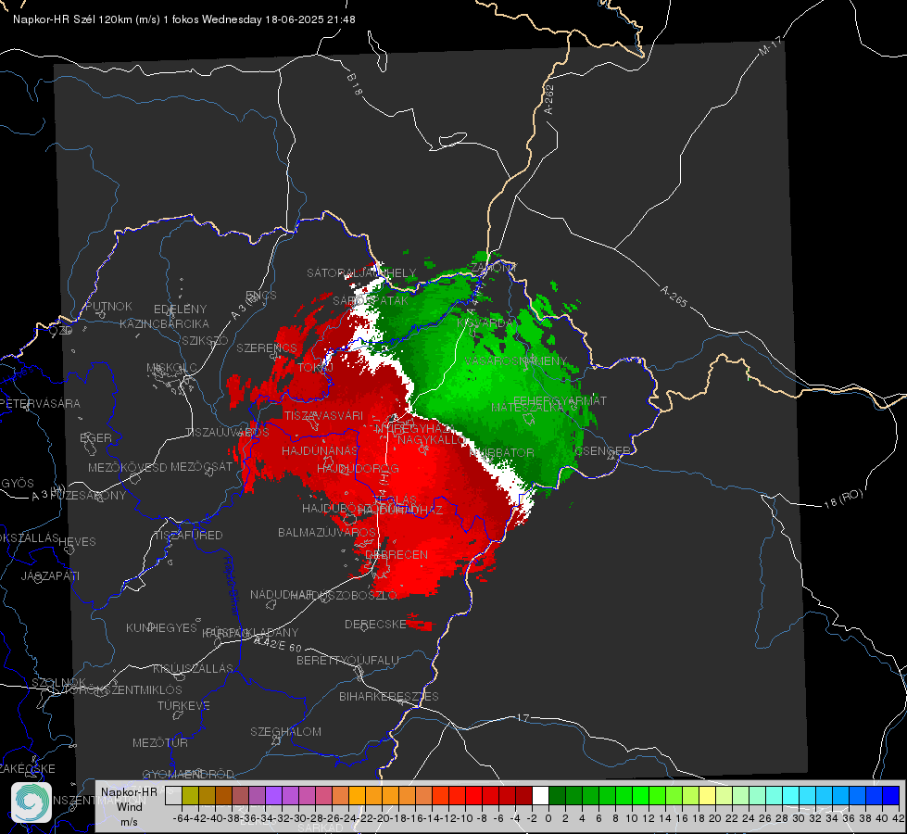Select the B 18 road label

pyautogui.click(x=355, y=84)
